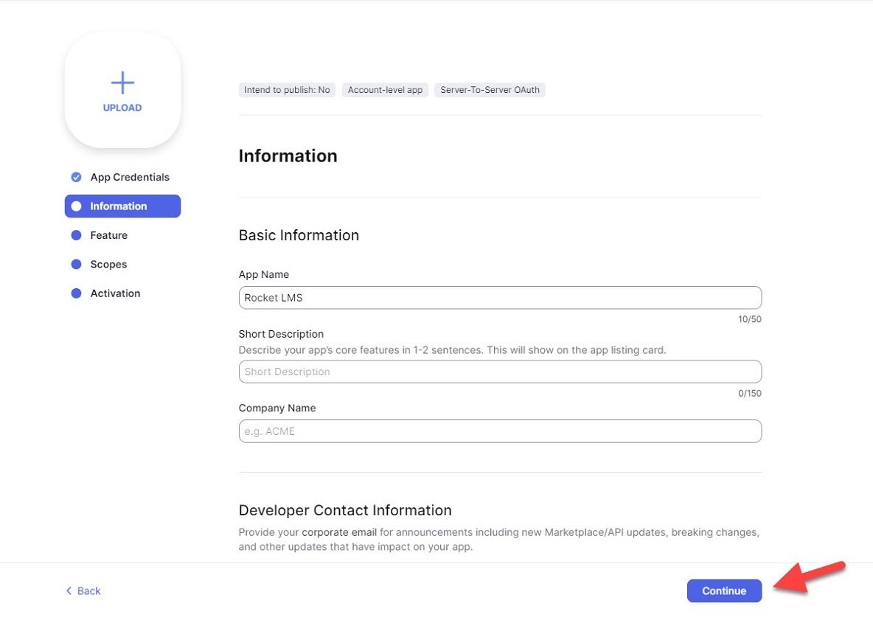The image size is (873, 617).
Task: Click the UPLOAD text label
Action: pyautogui.click(x=122, y=108)
